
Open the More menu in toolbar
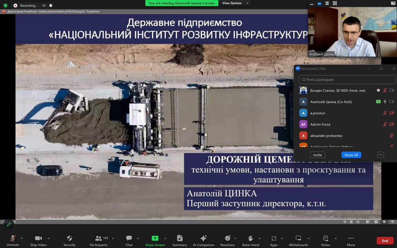click(351, 238)
